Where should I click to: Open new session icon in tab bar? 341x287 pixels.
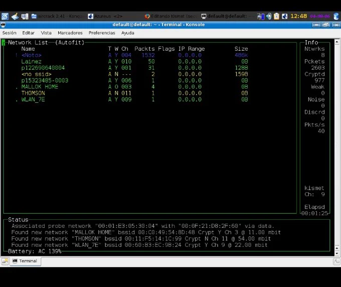(x=5, y=261)
